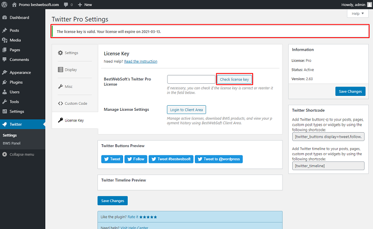Open the Read the Instruction link

pos(141,61)
